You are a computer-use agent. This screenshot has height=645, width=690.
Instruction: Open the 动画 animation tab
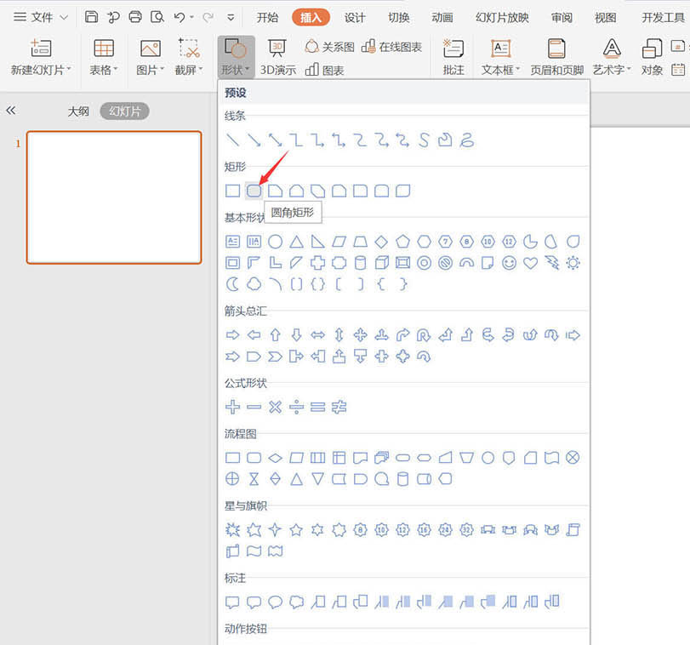[x=442, y=18]
